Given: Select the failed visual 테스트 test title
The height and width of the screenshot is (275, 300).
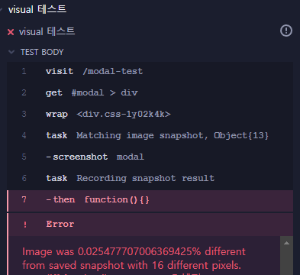Looking at the screenshot, I should (x=47, y=32).
